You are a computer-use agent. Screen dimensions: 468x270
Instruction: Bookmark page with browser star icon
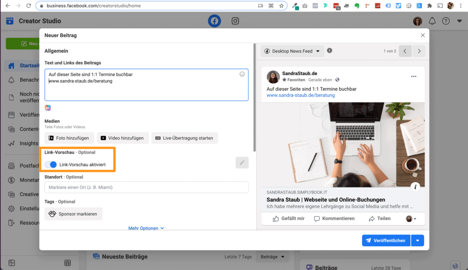[x=281, y=5]
